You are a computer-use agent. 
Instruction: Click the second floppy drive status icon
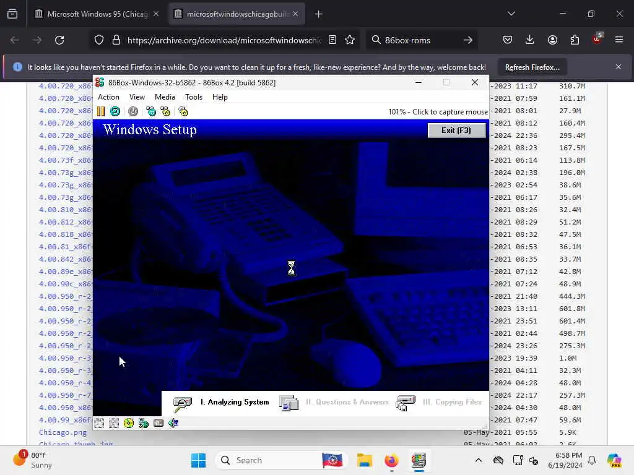tap(114, 423)
